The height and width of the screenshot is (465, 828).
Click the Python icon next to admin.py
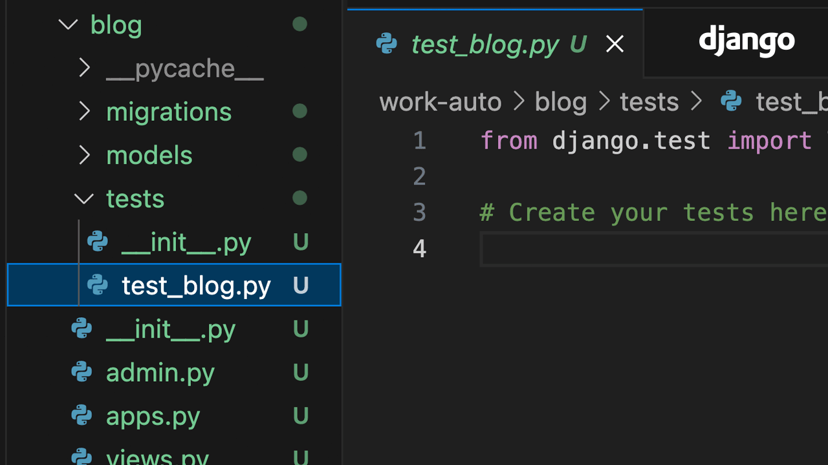(82, 372)
